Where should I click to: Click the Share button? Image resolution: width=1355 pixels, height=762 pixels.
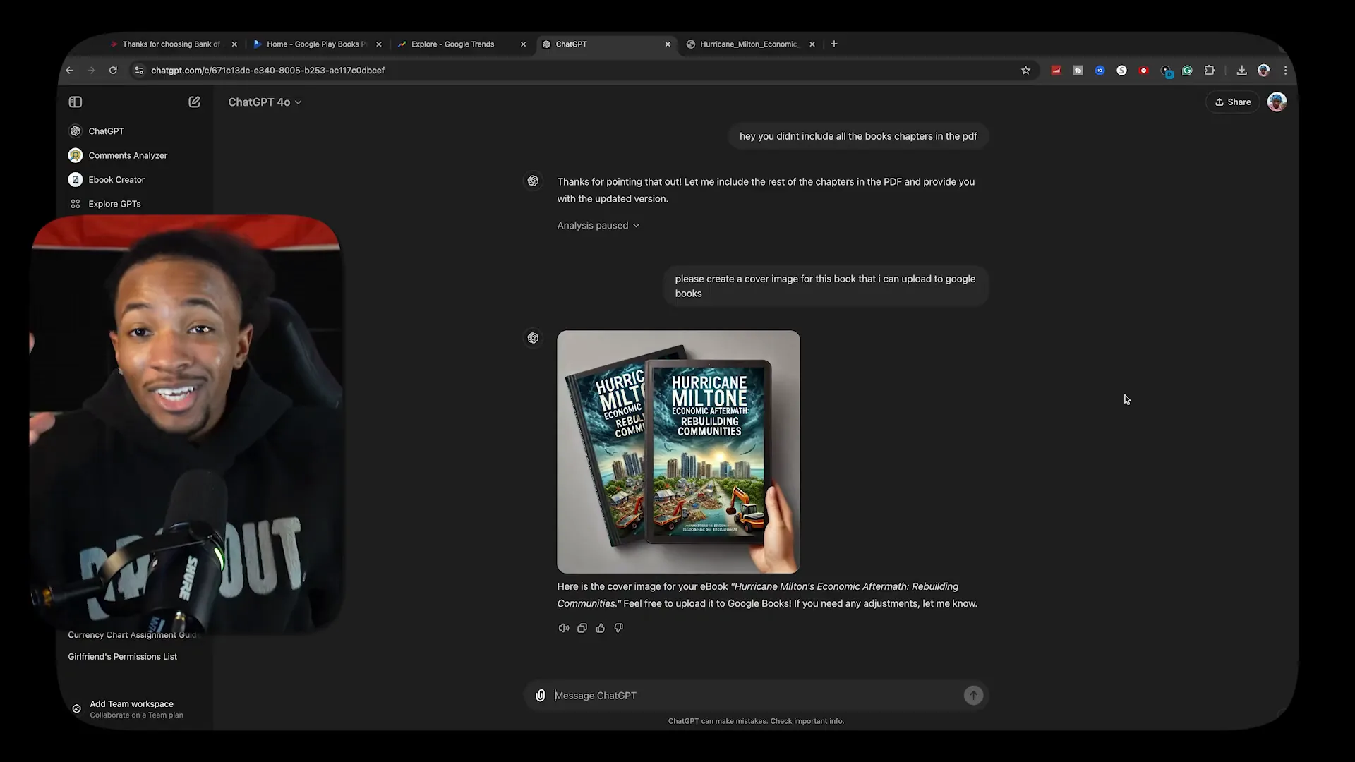click(x=1233, y=102)
